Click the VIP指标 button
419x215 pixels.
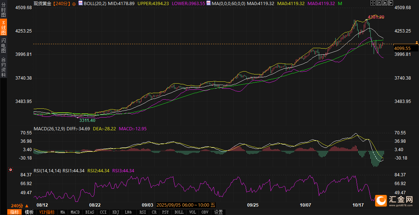point(47,212)
